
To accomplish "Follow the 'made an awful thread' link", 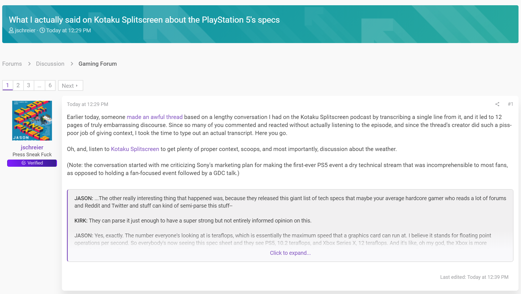I will [155, 117].
